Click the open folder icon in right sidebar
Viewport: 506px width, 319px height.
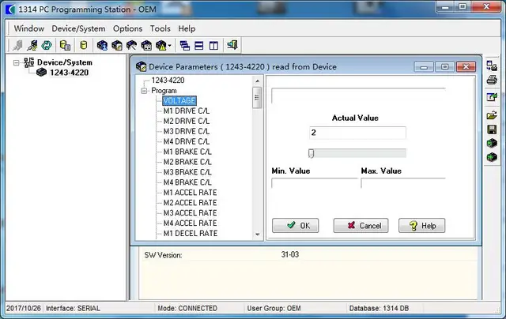[492, 115]
